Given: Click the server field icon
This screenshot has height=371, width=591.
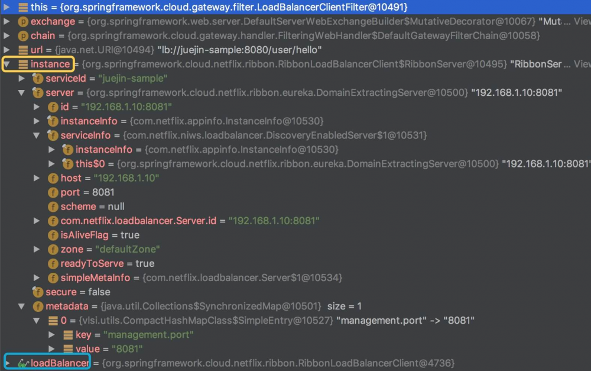Looking at the screenshot, I should [x=38, y=92].
